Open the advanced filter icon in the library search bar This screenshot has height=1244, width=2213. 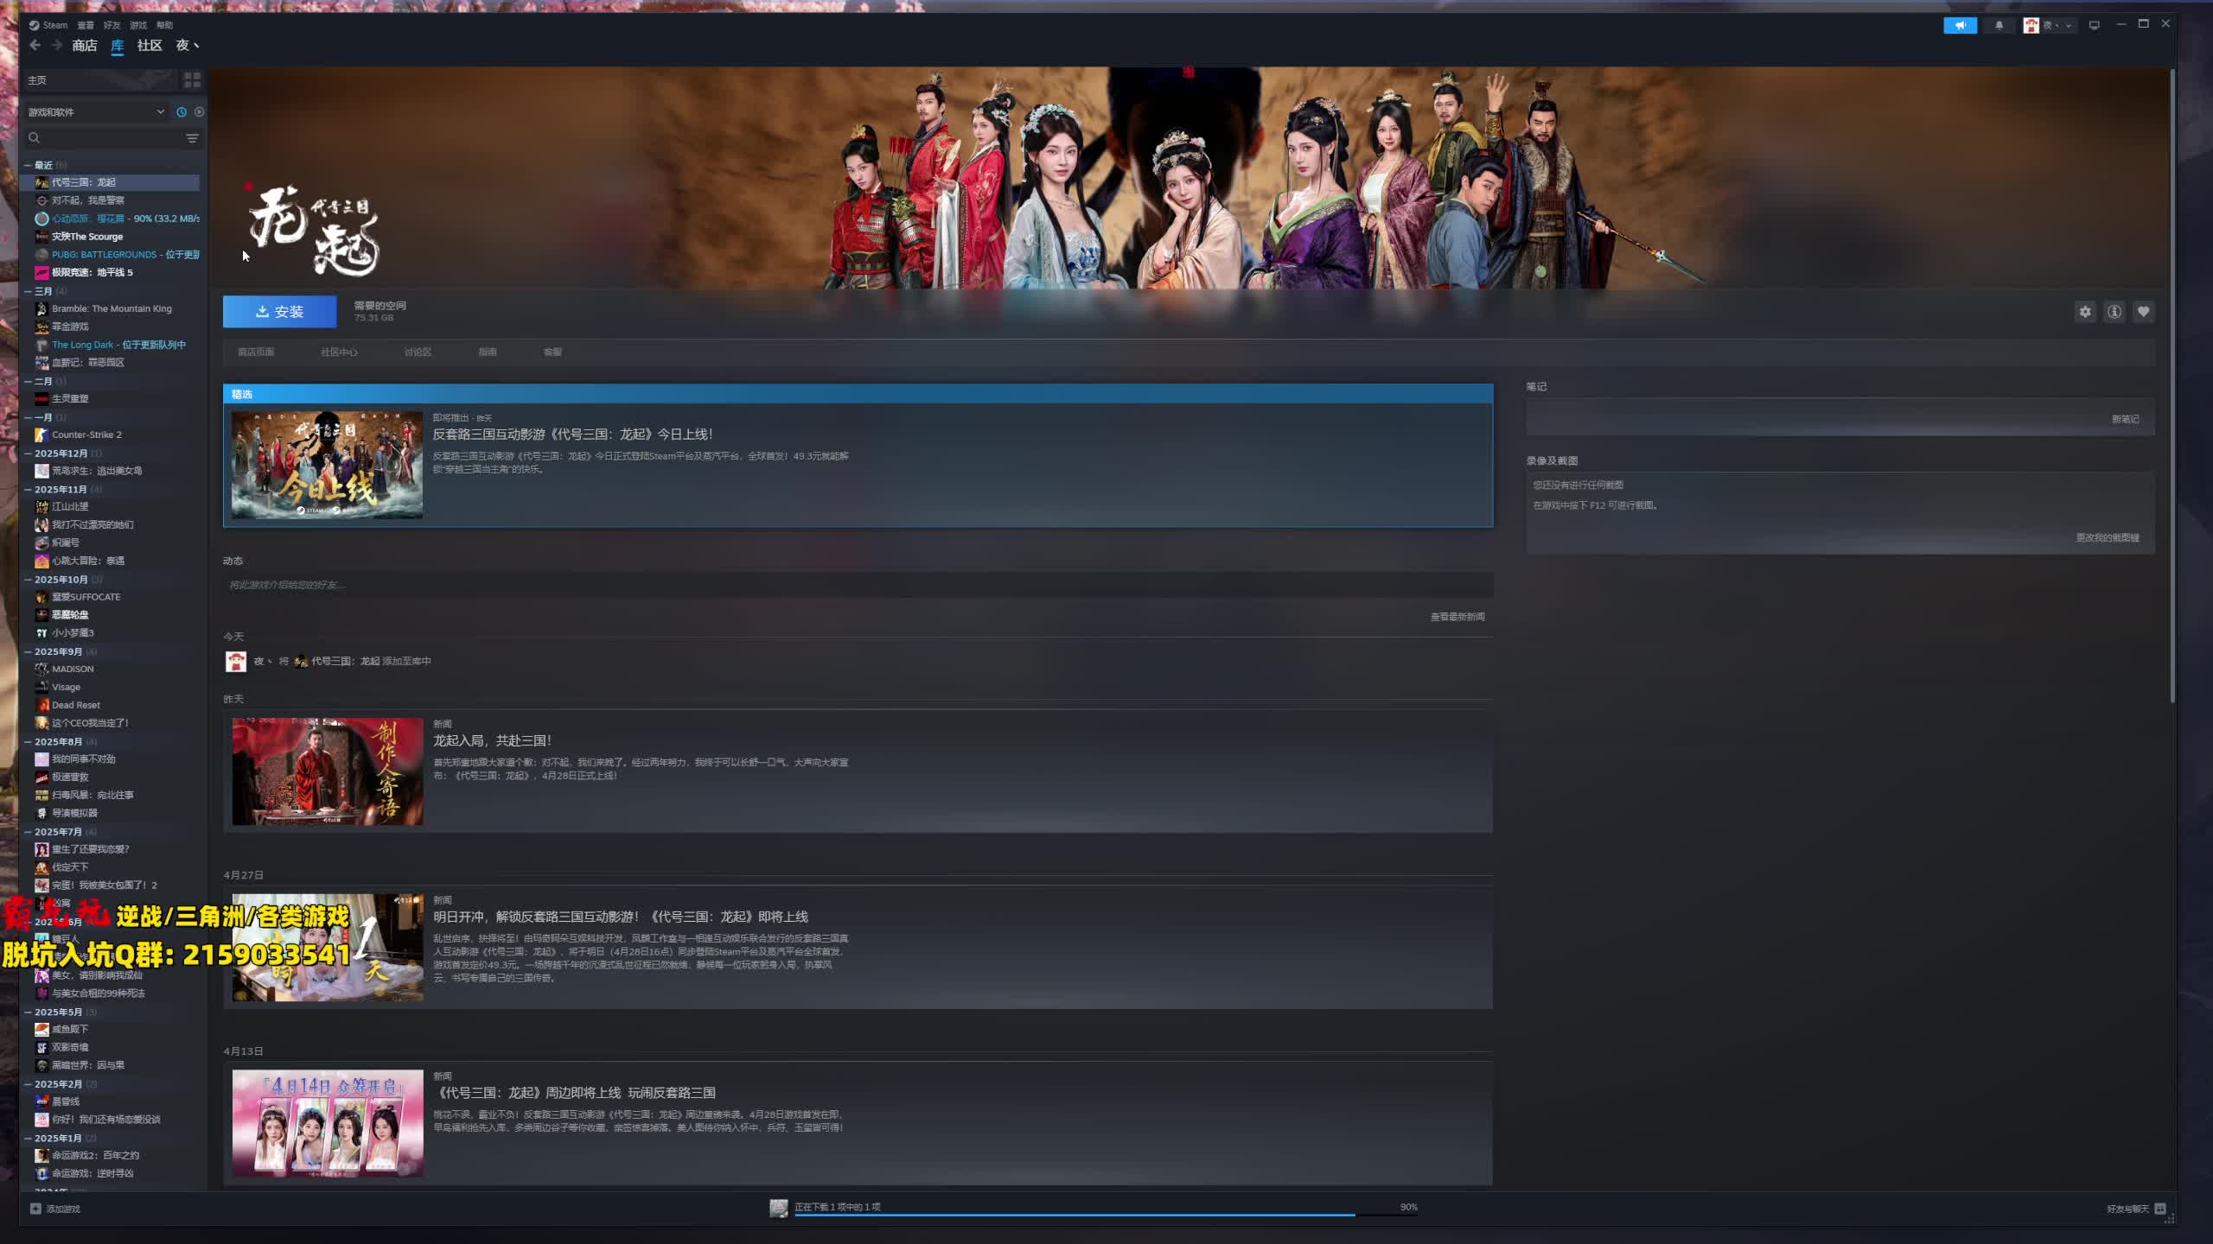click(x=192, y=138)
